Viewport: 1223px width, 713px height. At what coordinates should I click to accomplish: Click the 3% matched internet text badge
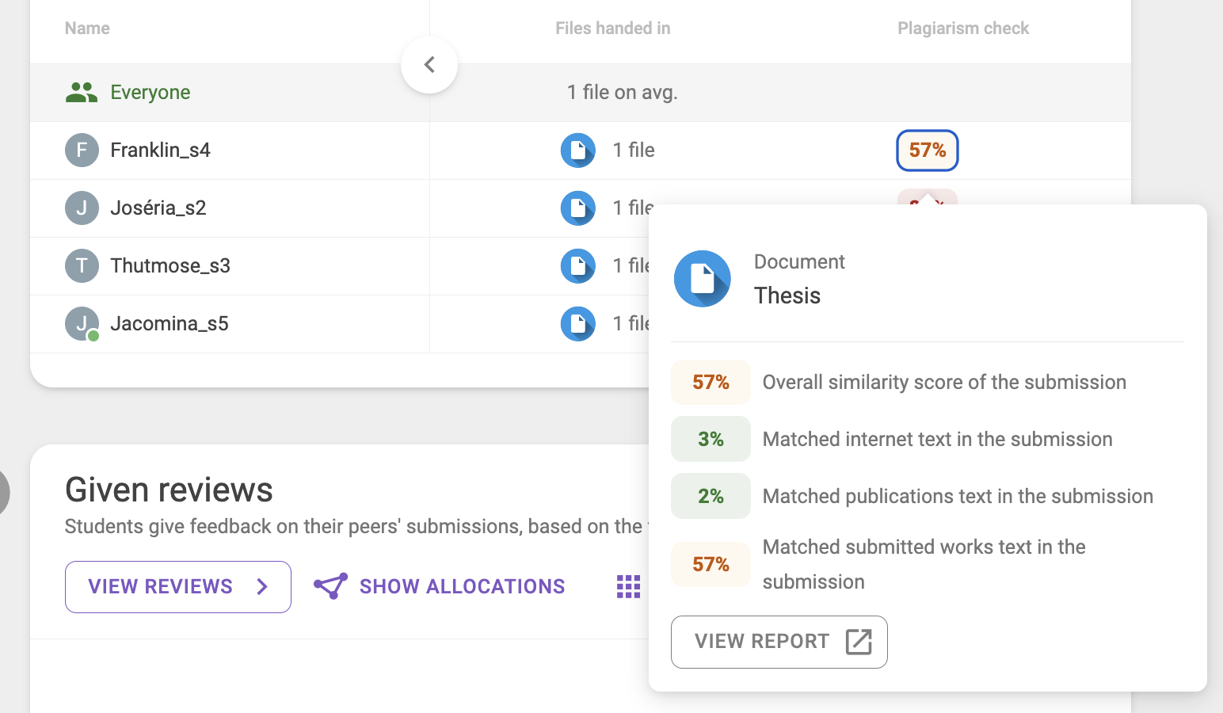(x=711, y=439)
